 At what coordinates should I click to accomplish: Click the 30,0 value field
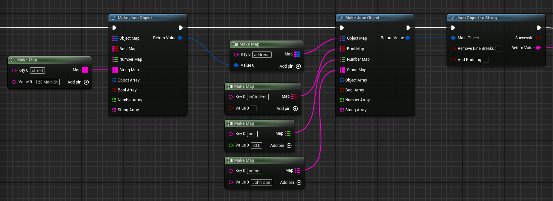tap(256, 145)
